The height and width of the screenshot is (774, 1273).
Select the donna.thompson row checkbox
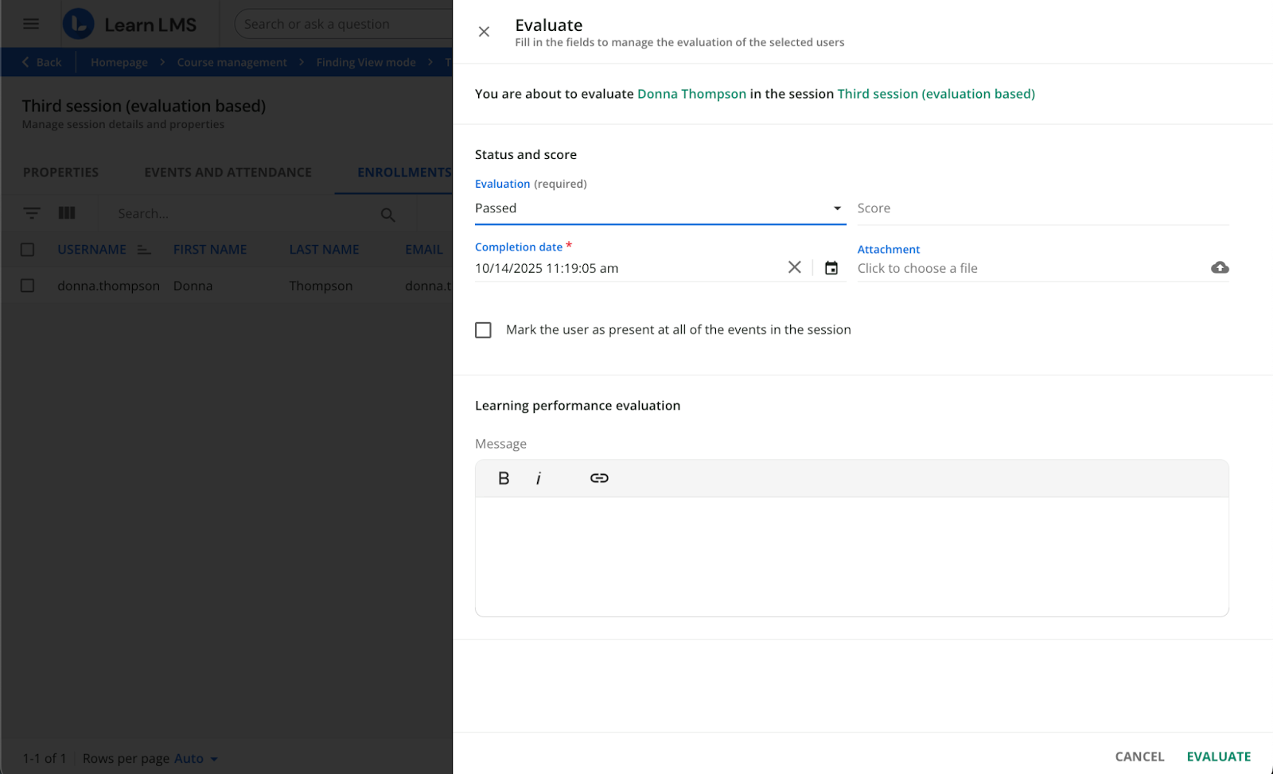(28, 286)
